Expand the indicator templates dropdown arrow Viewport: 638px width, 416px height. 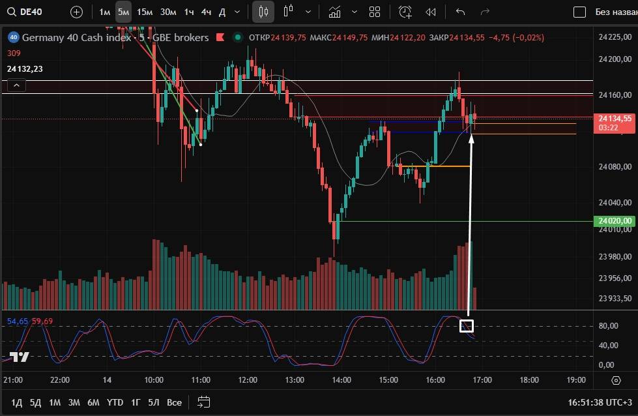point(354,12)
